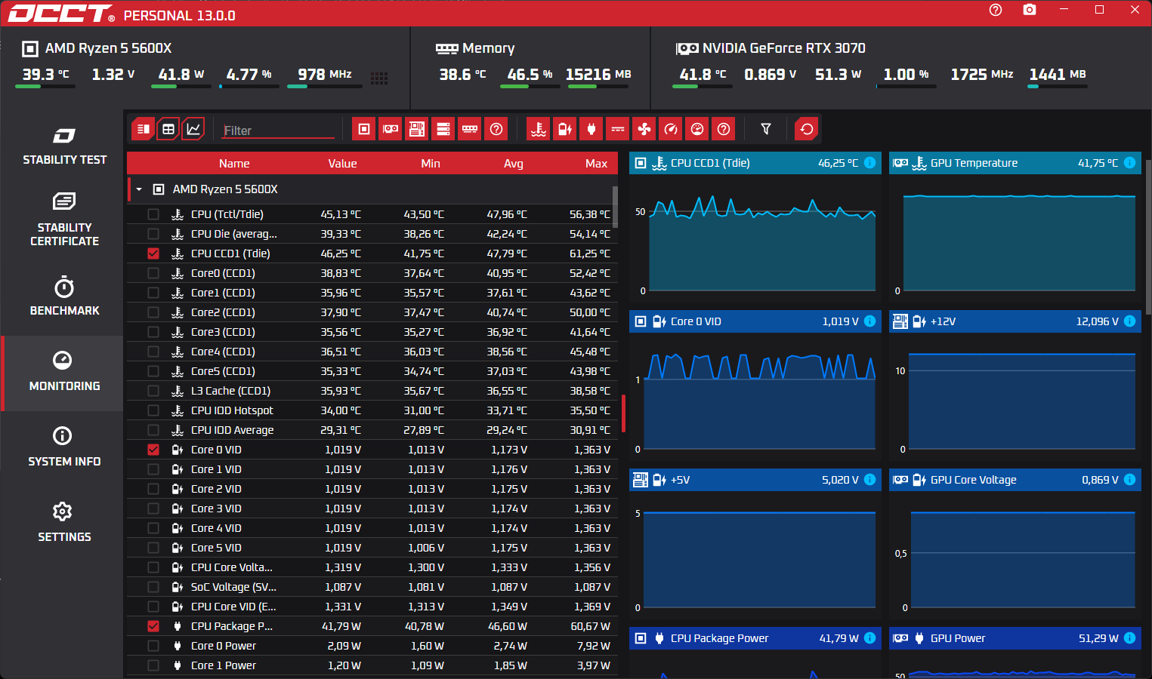The height and width of the screenshot is (679, 1152).
Task: Collapse the AMD Ryzen 5 5600X group
Action: pos(139,189)
